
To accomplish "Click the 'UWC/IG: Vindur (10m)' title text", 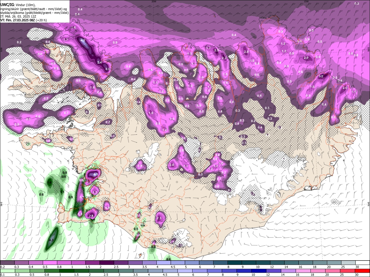I will point(17,5).
